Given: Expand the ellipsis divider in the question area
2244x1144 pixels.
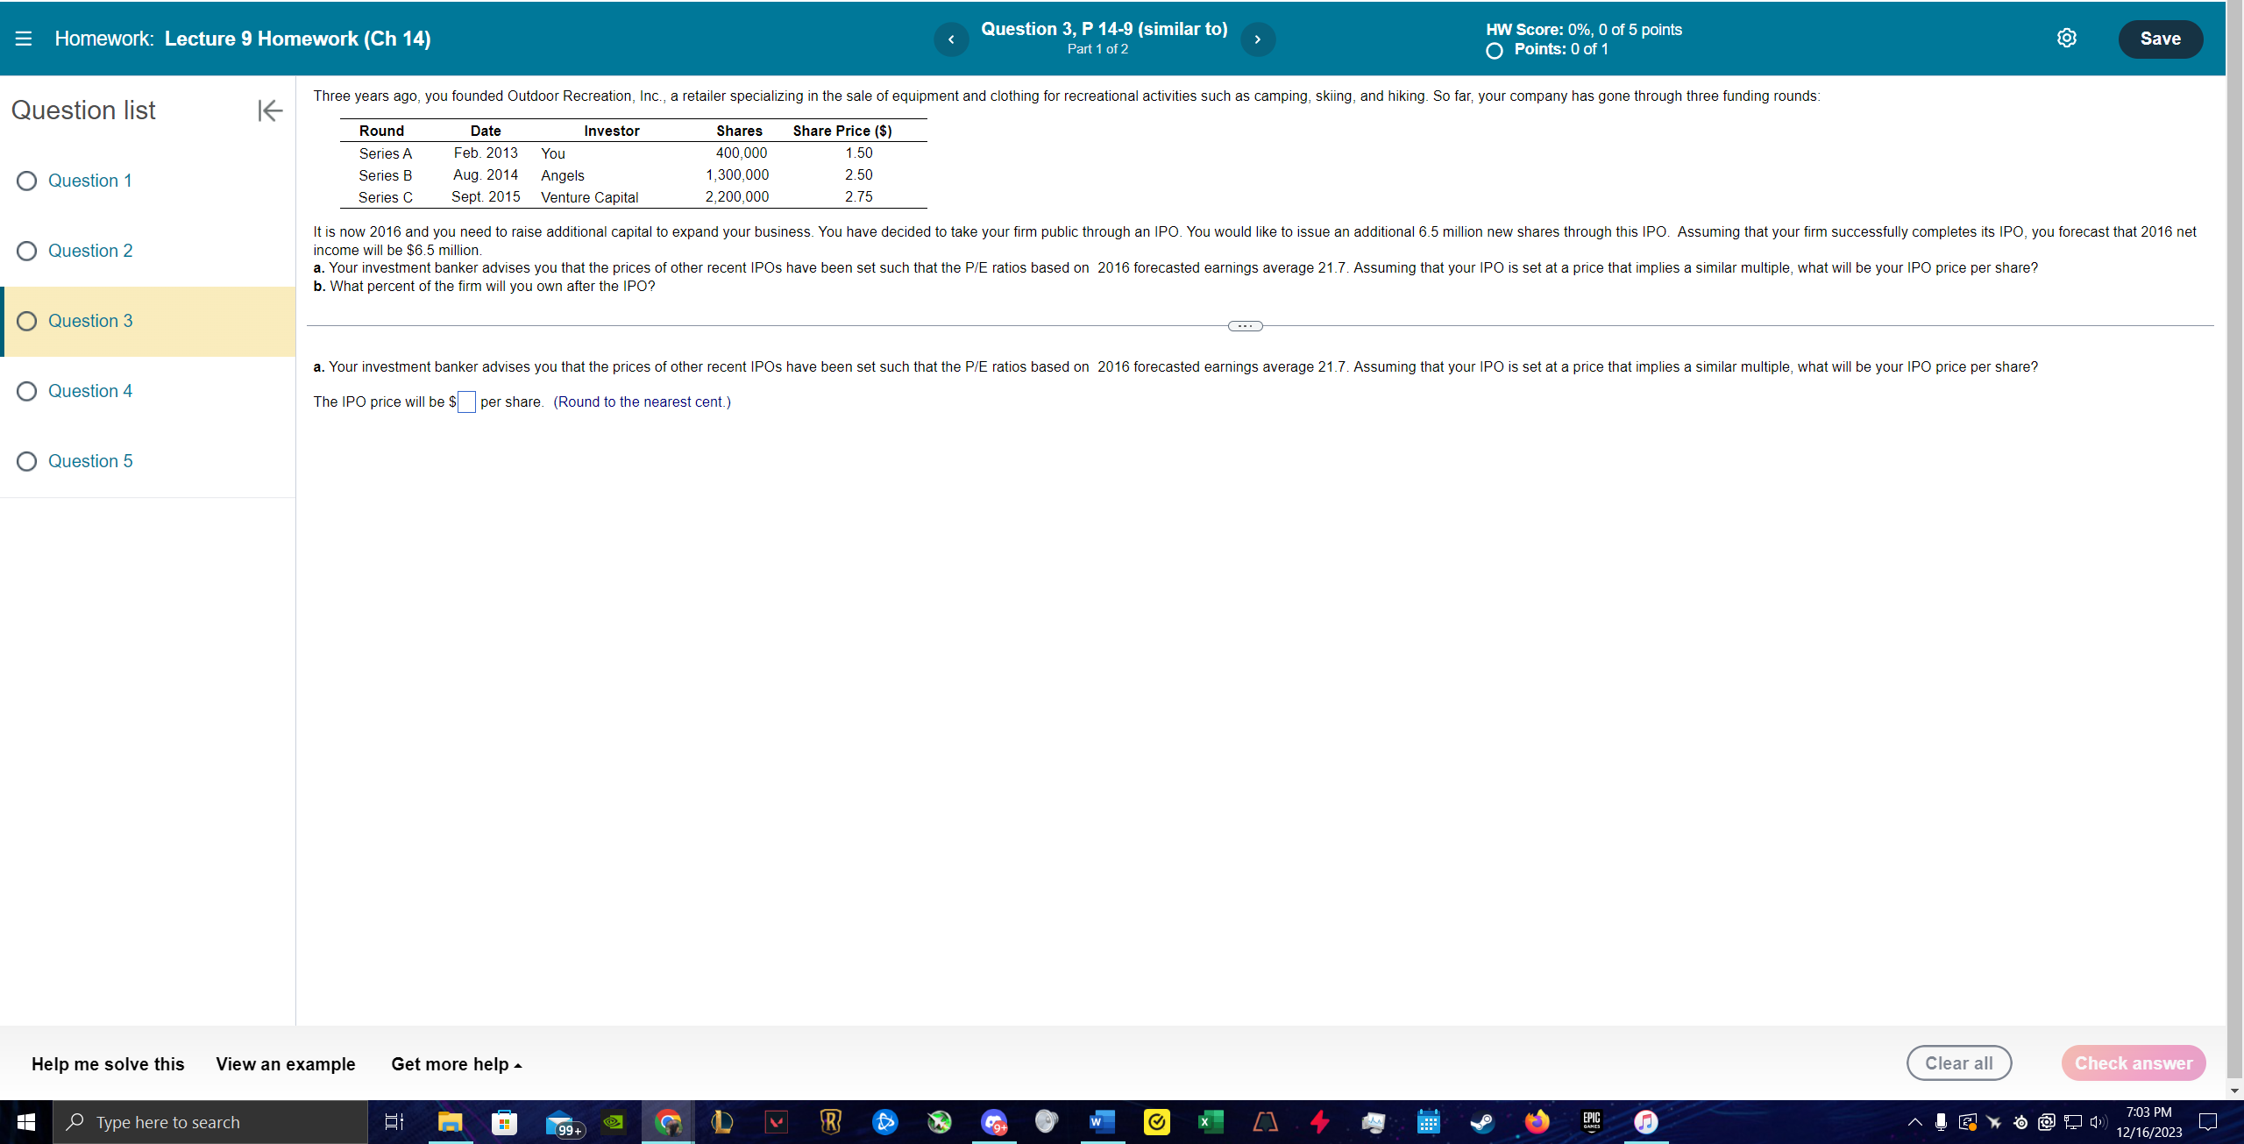Looking at the screenshot, I should pyautogui.click(x=1245, y=325).
